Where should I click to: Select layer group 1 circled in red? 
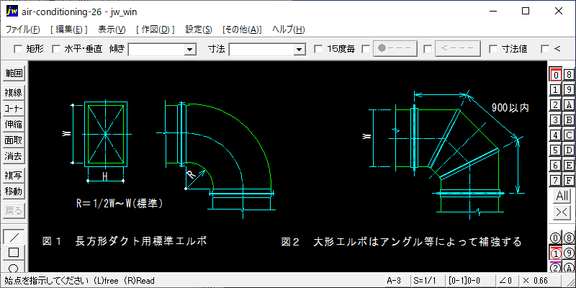click(x=555, y=253)
